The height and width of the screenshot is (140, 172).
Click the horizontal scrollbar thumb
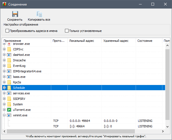point(71,131)
